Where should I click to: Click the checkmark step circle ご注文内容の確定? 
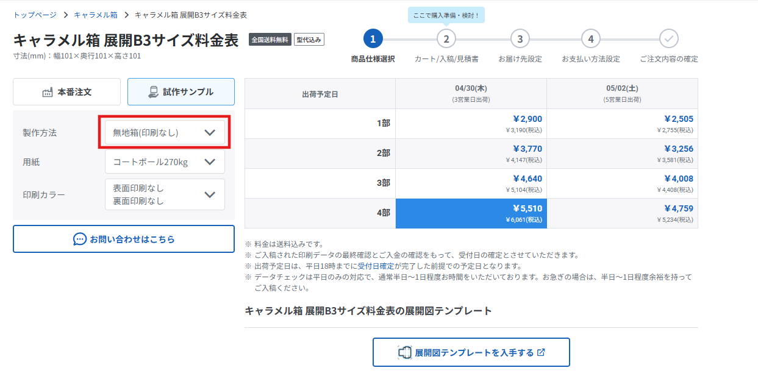[669, 39]
